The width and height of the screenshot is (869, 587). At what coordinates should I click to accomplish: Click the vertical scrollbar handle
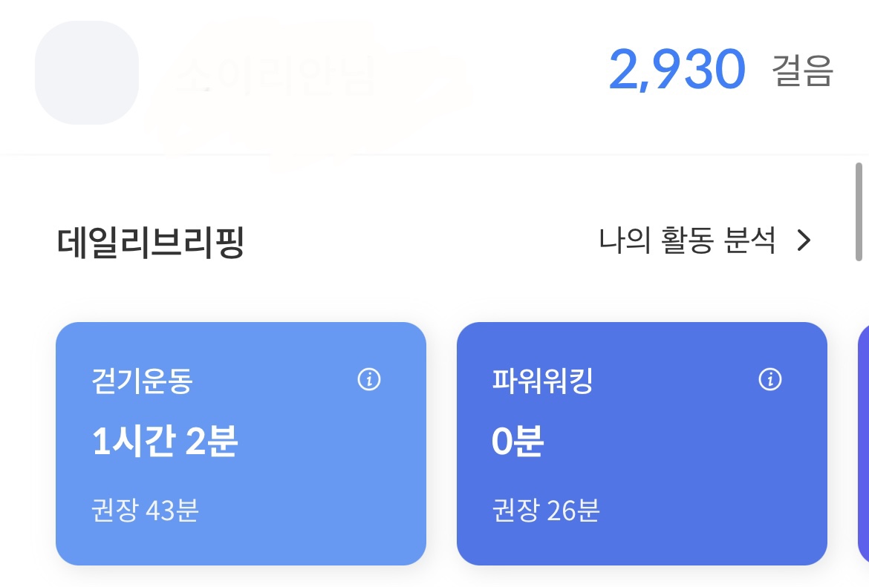(x=859, y=212)
